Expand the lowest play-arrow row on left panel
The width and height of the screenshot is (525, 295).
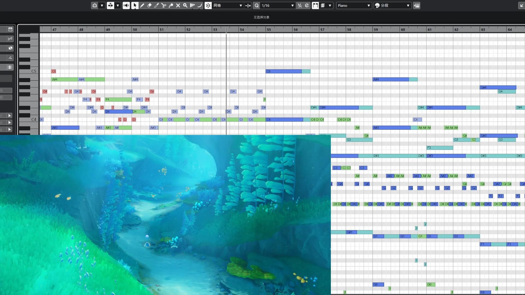[10, 129]
